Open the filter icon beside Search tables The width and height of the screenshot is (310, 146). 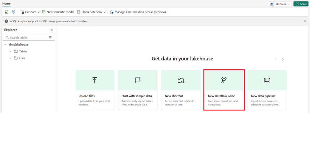click(50, 38)
